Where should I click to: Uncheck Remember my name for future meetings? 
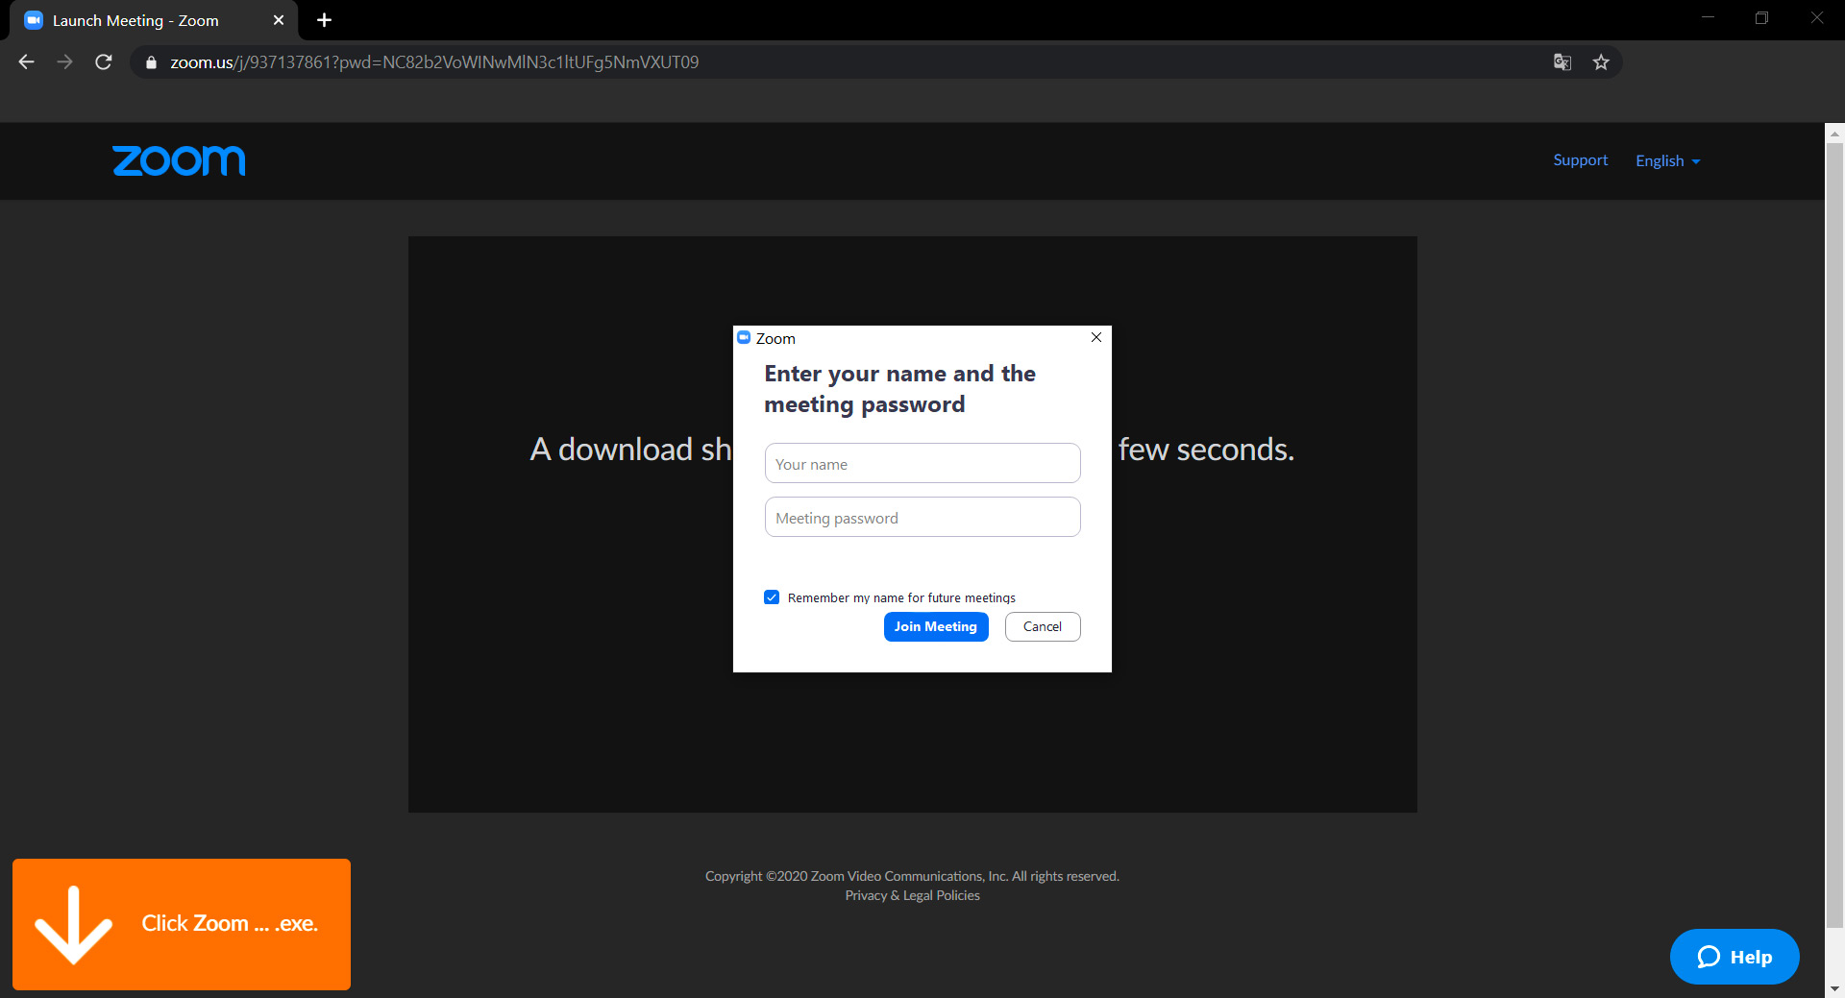772,597
